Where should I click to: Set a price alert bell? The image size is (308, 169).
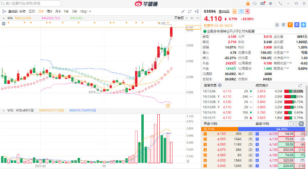point(277,25)
